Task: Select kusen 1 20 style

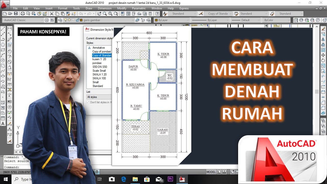Action: (99, 59)
